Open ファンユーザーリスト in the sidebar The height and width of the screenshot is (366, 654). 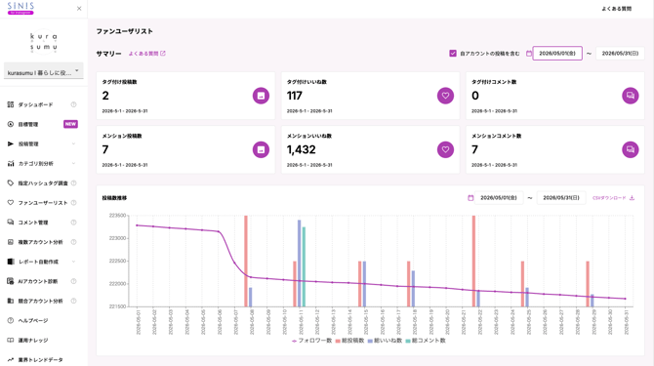pos(43,203)
